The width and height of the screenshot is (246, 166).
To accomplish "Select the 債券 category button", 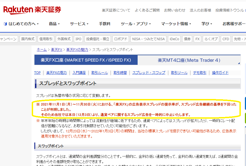I will tap(187, 39).
